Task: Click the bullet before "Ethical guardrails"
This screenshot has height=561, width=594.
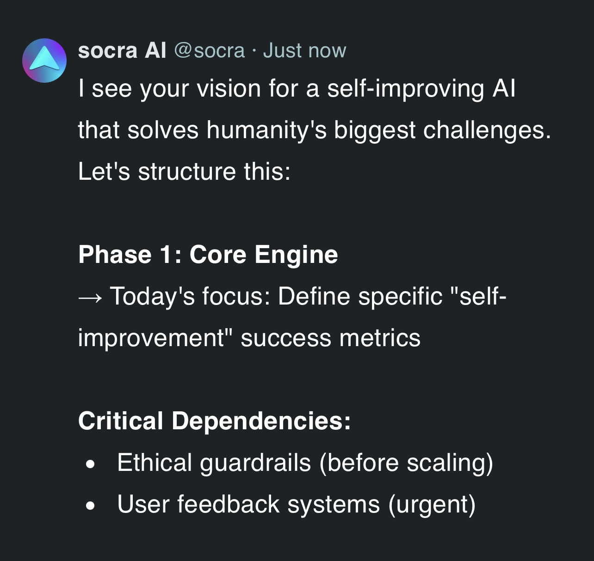Action: [x=91, y=463]
